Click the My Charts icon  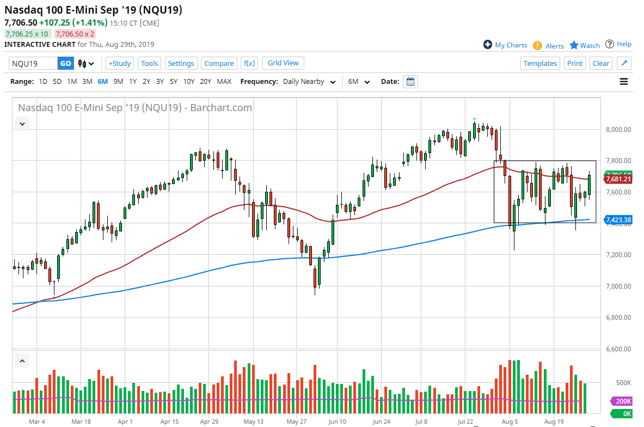point(488,45)
